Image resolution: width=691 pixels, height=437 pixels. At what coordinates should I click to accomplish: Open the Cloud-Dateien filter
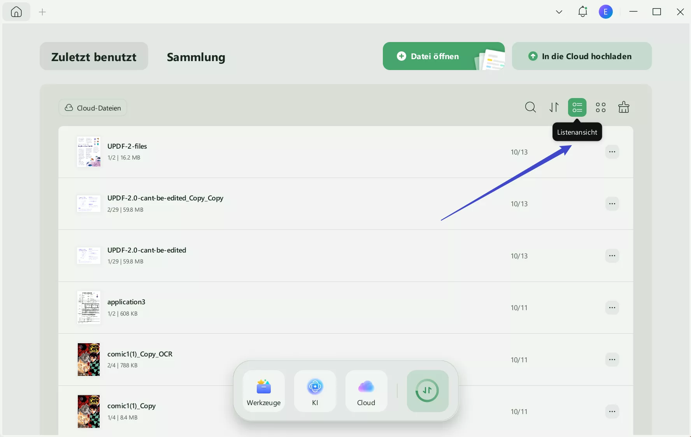(93, 108)
